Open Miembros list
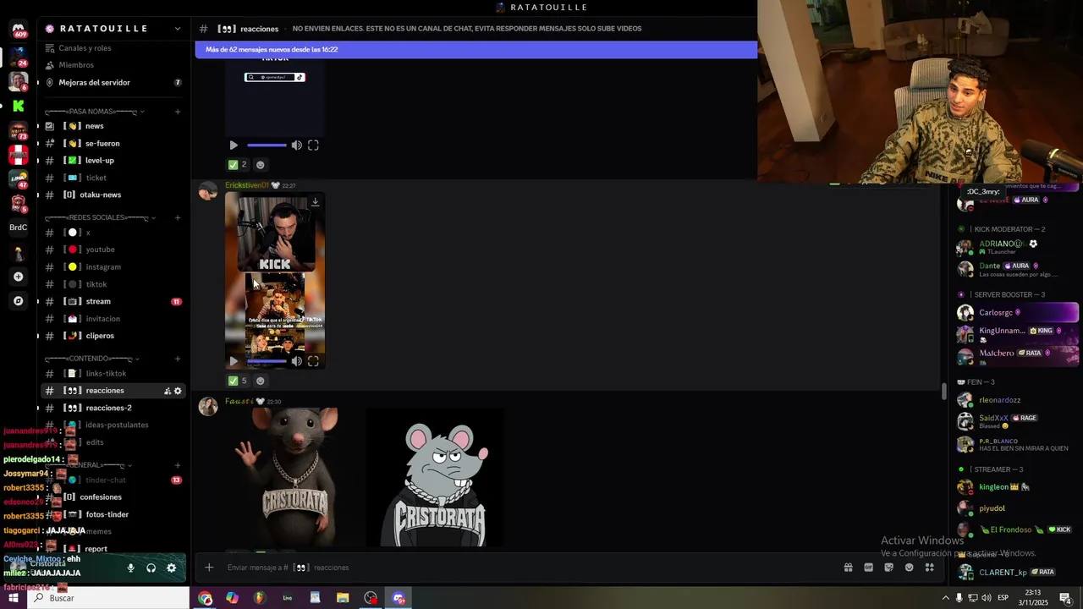The width and height of the screenshot is (1083, 609). click(113, 65)
